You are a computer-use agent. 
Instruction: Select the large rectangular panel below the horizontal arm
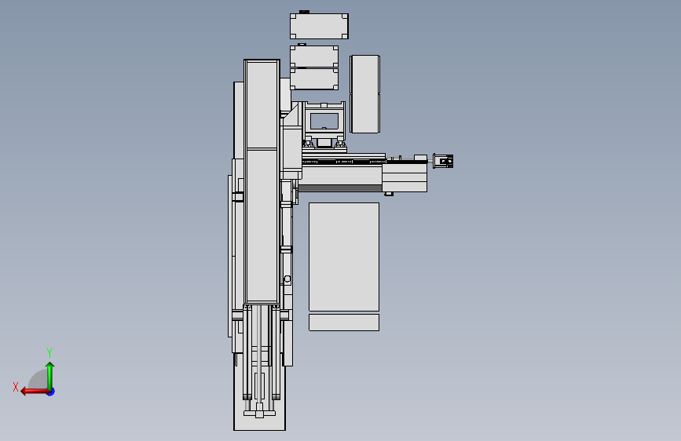pos(344,257)
